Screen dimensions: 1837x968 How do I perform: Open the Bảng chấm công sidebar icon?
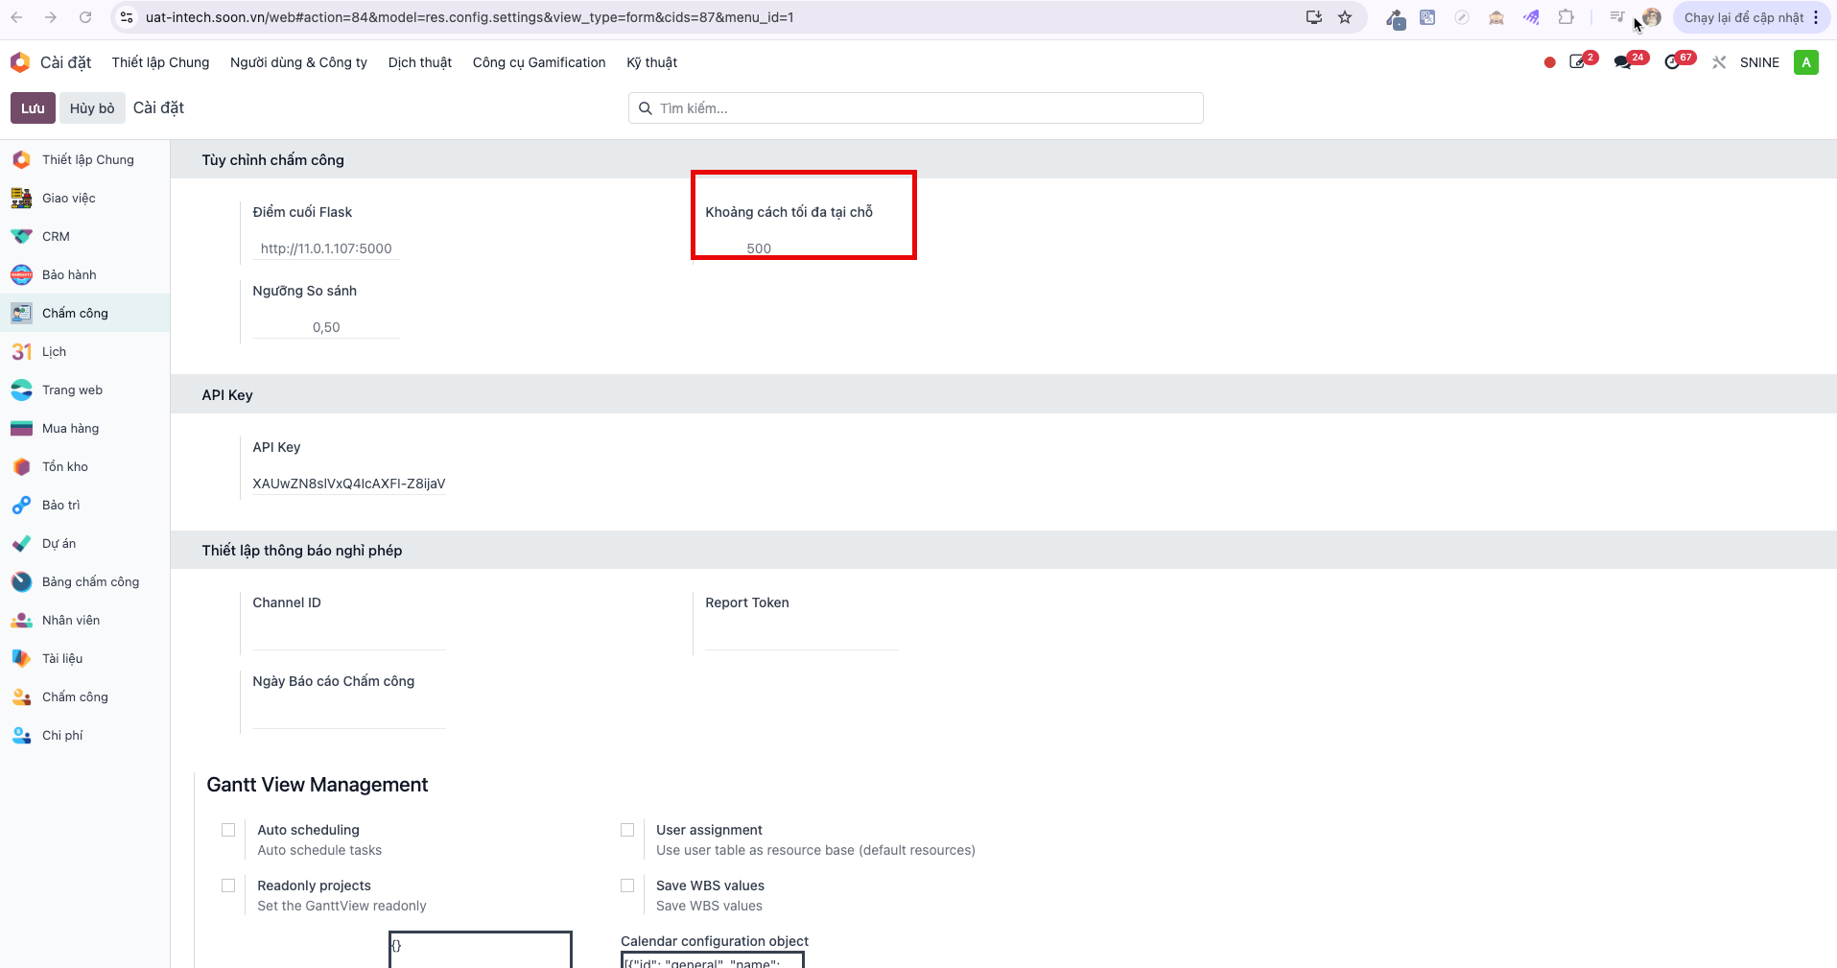(21, 581)
